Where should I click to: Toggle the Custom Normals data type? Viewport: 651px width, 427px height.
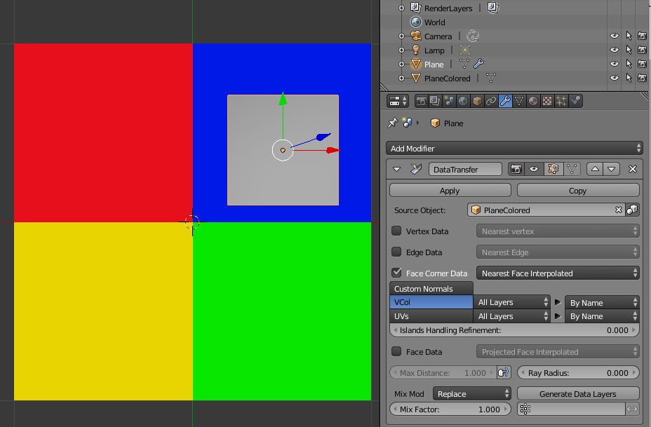point(431,288)
